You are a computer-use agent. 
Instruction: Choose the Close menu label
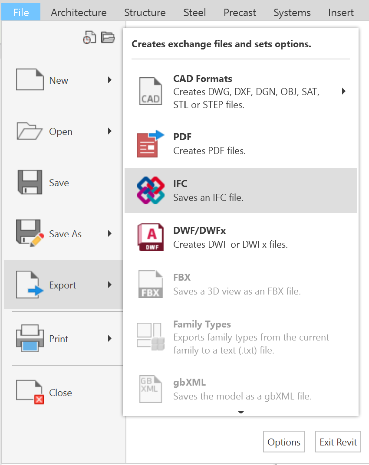coord(61,393)
